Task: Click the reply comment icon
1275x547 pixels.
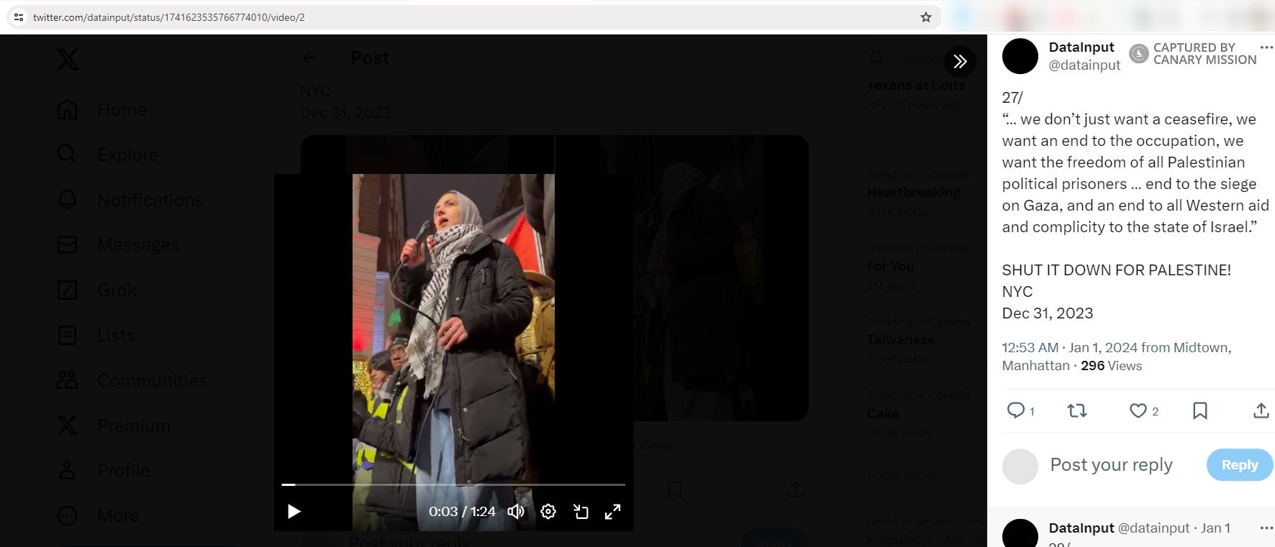Action: pyautogui.click(x=1015, y=410)
